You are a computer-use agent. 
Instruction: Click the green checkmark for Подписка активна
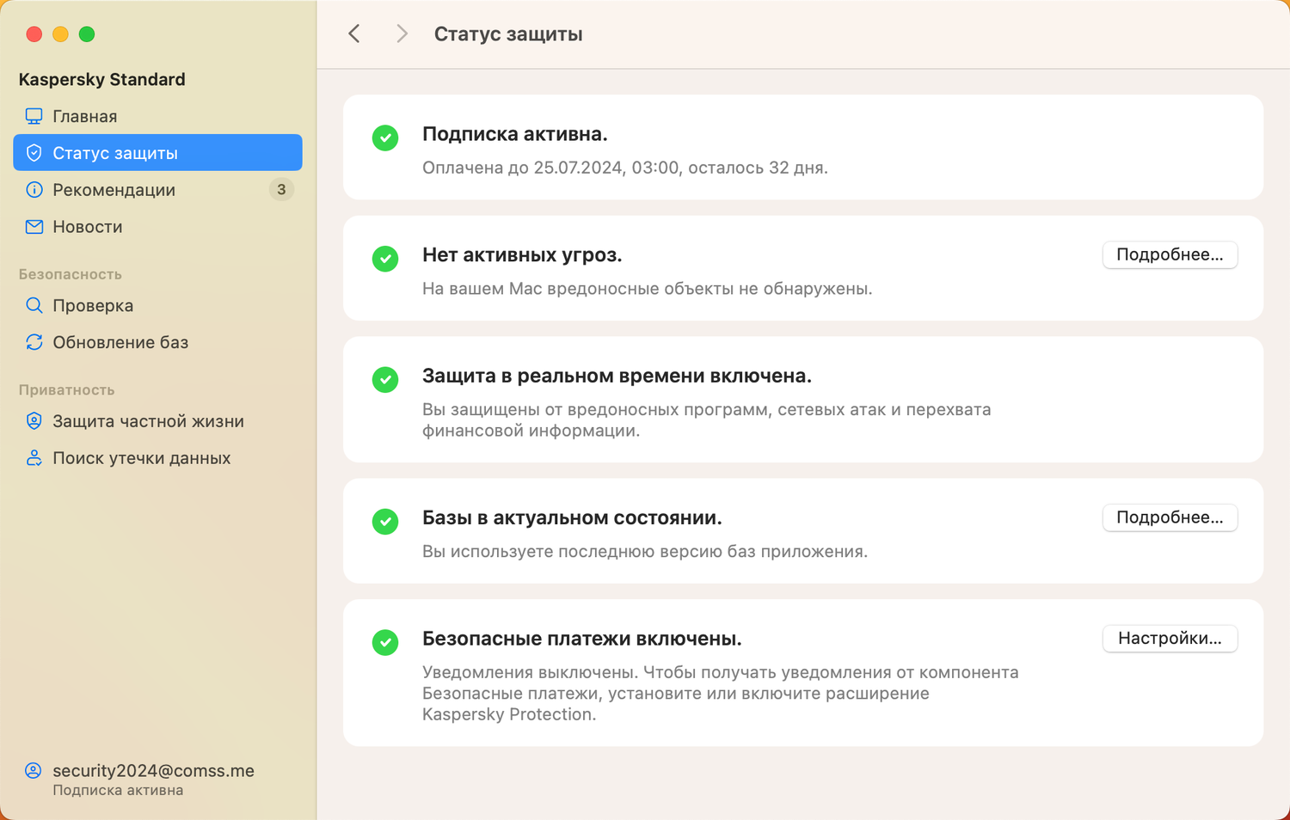click(385, 138)
